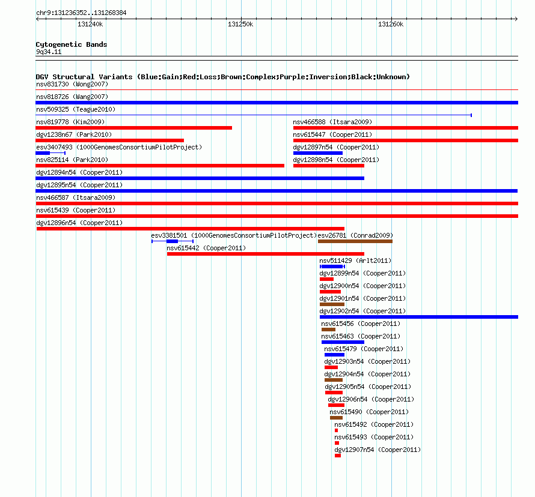
Task: Click nsv615492 (Cooper2011) label
Action: (374, 424)
